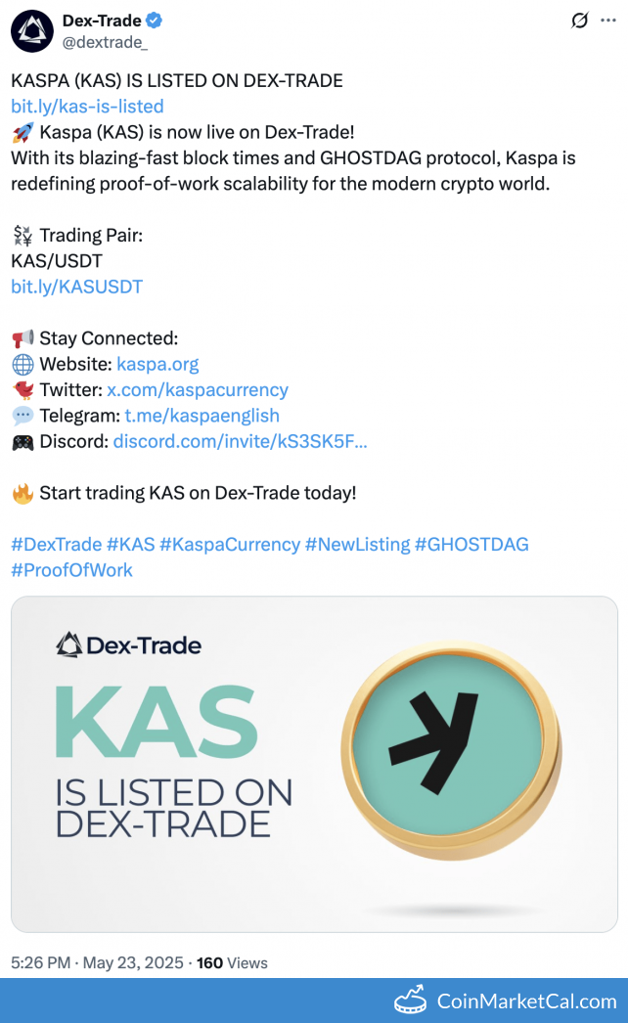Click the #KaspaCurrency hashtag
Viewport: 628px width, 1023px height.
click(229, 544)
